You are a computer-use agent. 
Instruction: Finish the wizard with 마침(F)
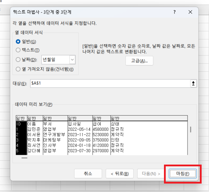click(x=183, y=174)
